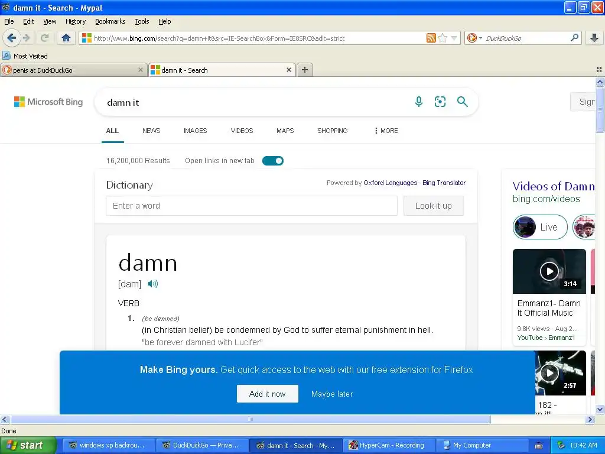Switch to IMAGES results
605x454 pixels.
[195, 131]
